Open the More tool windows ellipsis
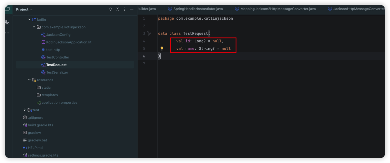 (x=7, y=33)
